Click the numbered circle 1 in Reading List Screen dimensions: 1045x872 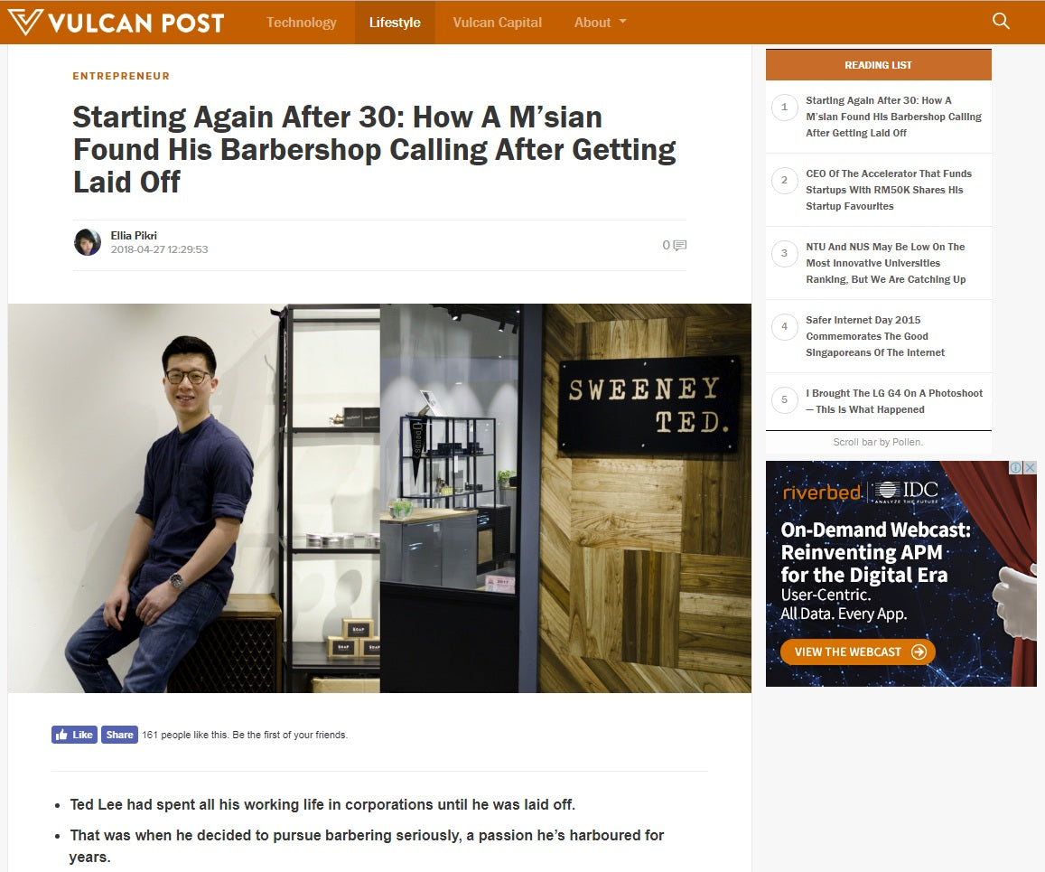(x=784, y=108)
